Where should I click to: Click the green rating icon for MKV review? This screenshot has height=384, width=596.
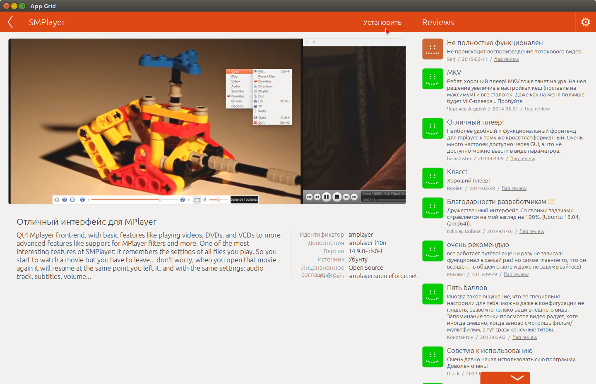[433, 79]
